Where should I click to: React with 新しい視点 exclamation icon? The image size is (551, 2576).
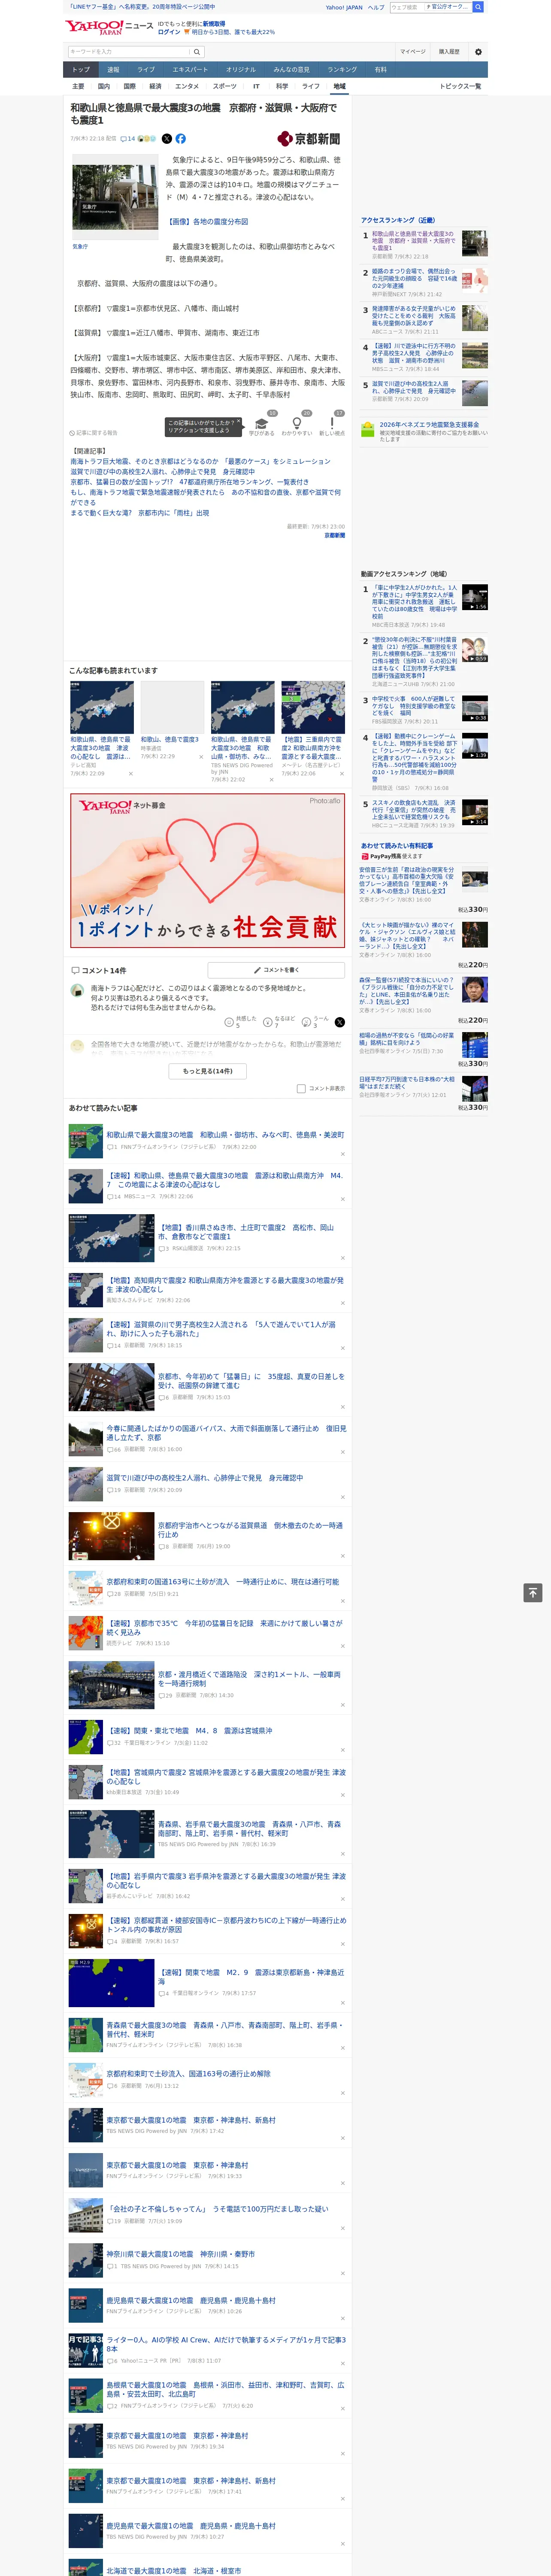click(332, 424)
